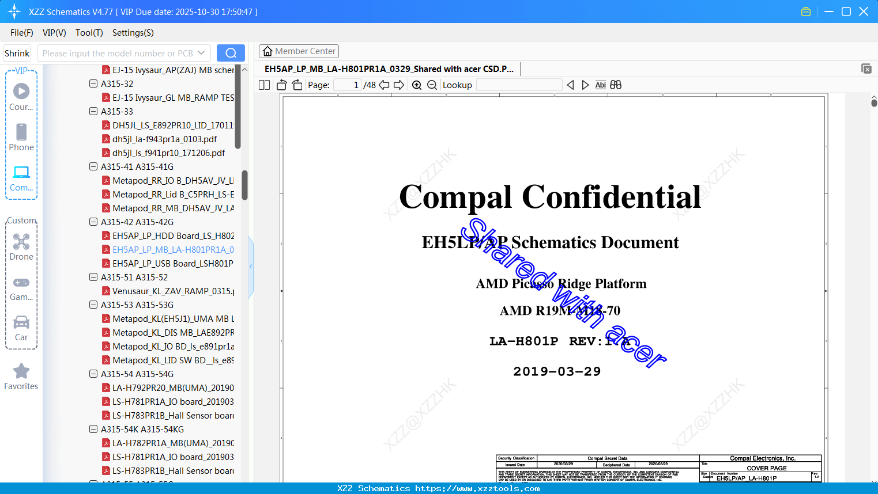Screen dimensions: 878x494
Task: Click the binoculars search icon
Action: click(x=616, y=85)
